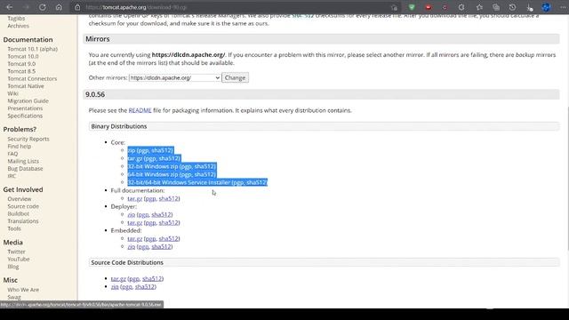Open the Taglibs sidebar link

[x=16, y=19]
